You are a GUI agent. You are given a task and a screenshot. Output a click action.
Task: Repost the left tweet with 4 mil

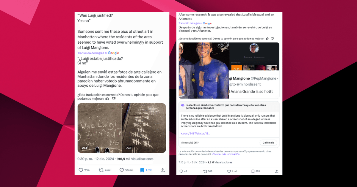(x=101, y=170)
